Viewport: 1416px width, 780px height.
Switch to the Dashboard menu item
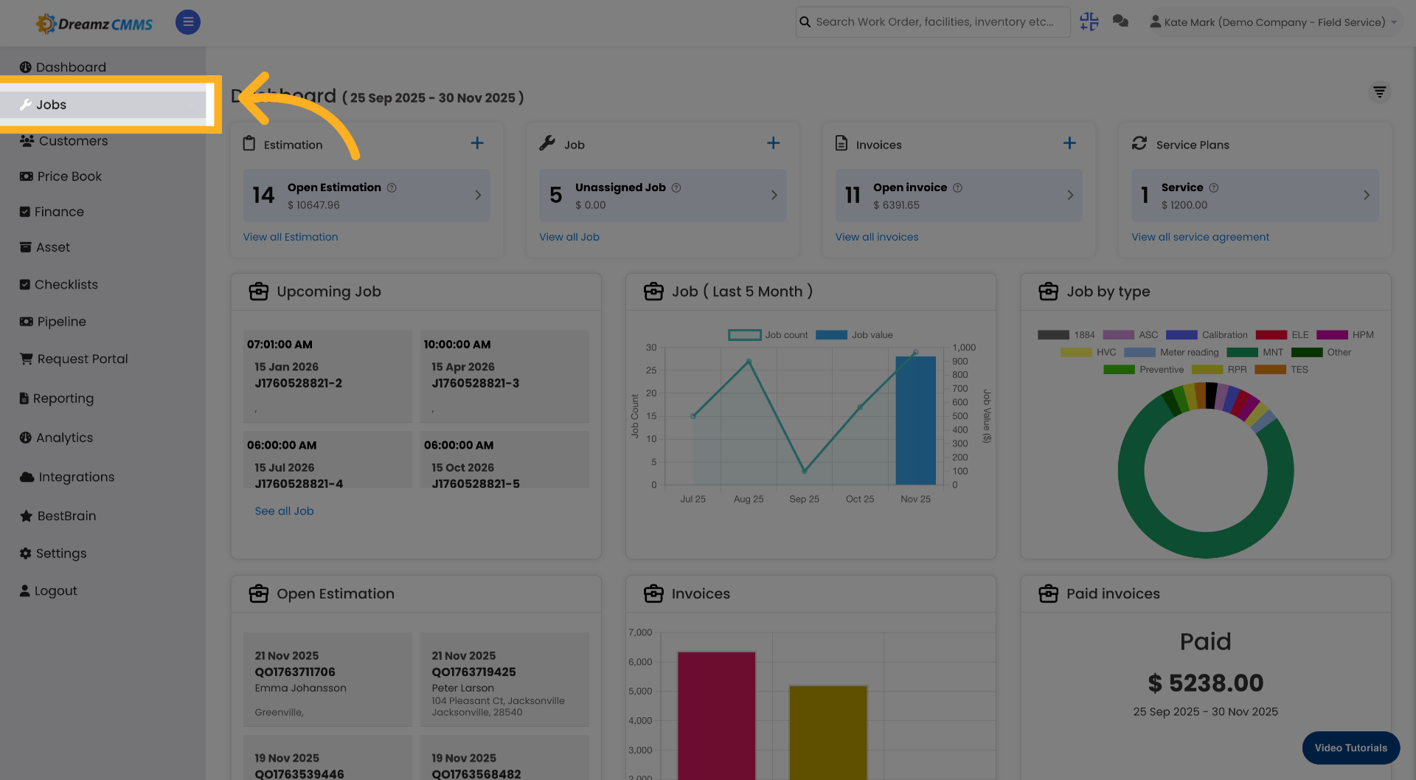point(70,66)
